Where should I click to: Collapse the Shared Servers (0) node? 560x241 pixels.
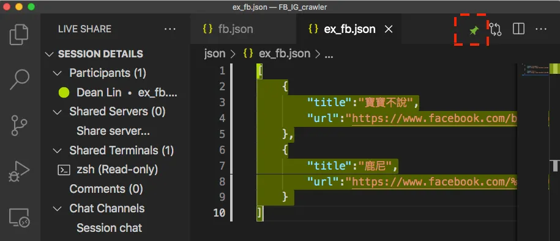coord(57,112)
